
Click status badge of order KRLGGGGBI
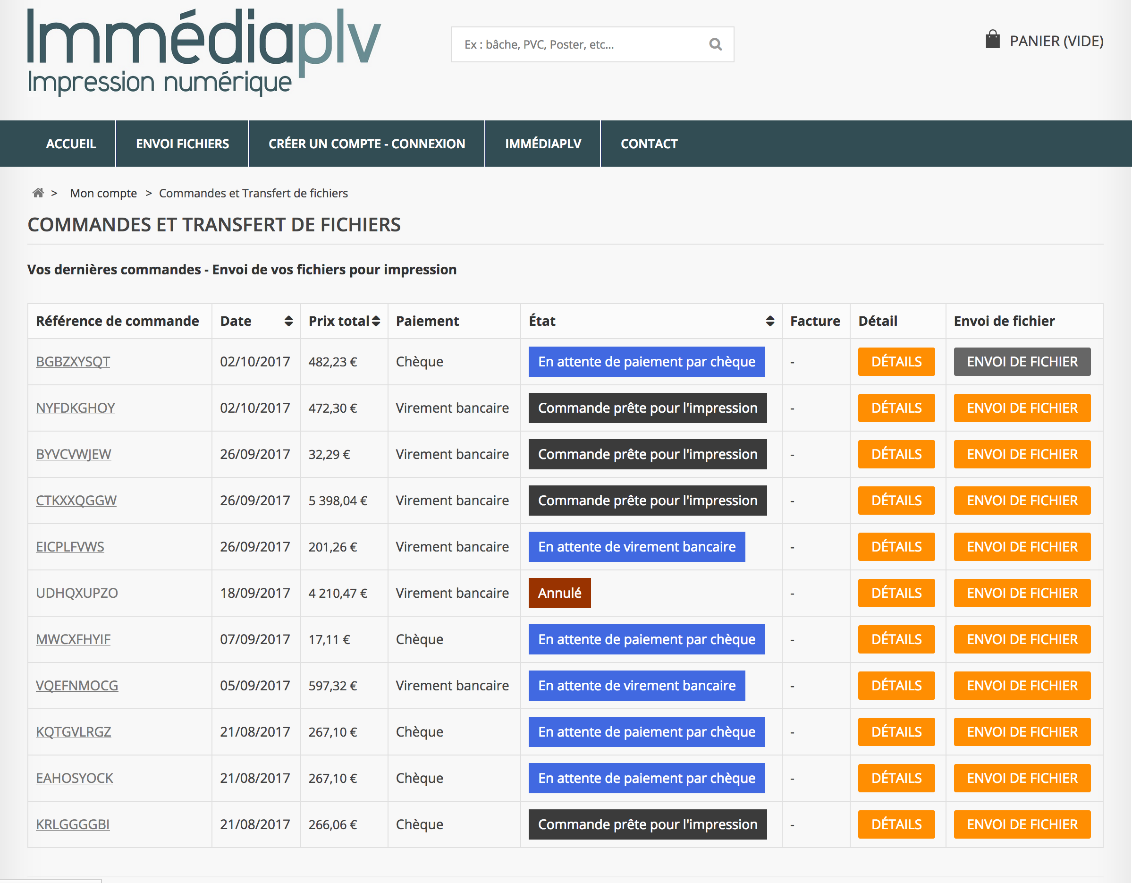click(x=647, y=824)
